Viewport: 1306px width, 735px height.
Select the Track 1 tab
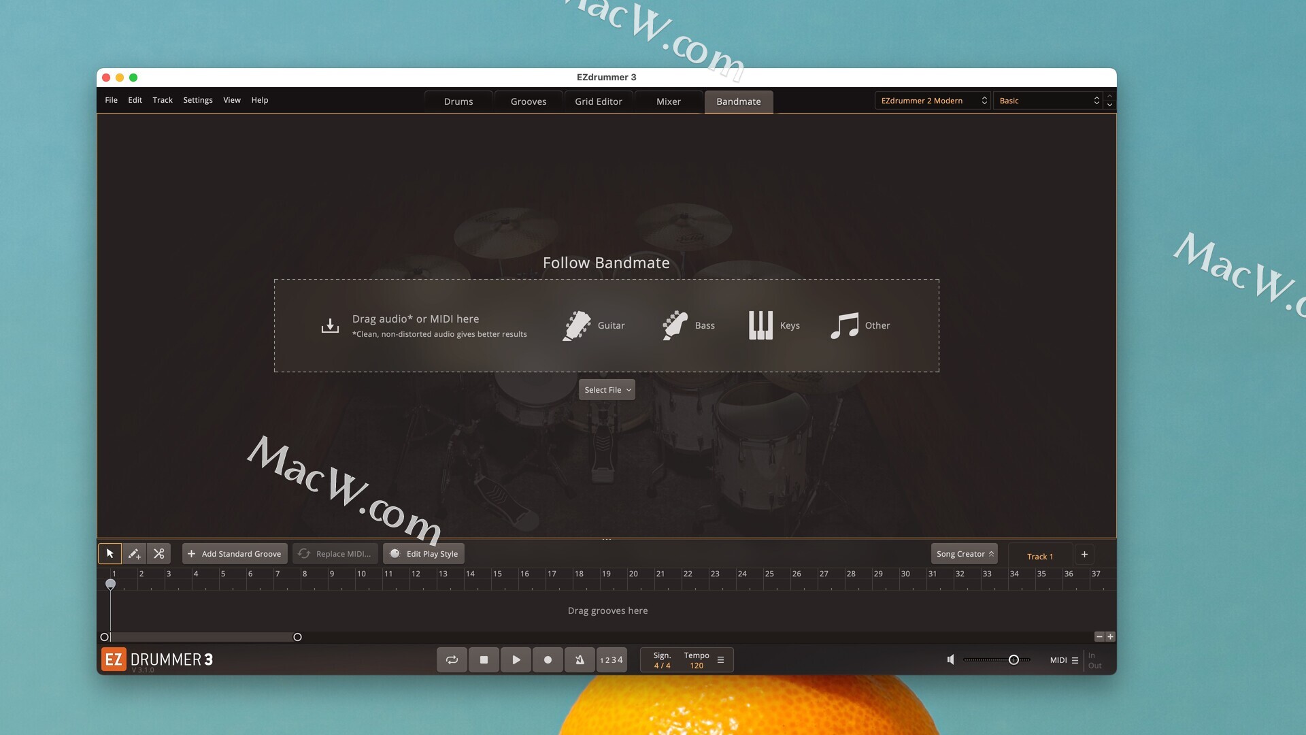tap(1040, 556)
